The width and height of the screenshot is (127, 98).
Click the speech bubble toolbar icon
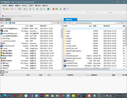(68, 9)
